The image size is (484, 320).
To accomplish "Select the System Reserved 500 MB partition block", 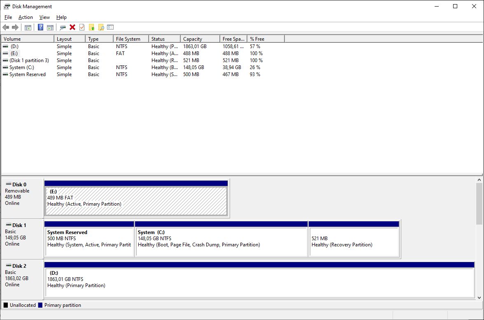I will pyautogui.click(x=90, y=241).
